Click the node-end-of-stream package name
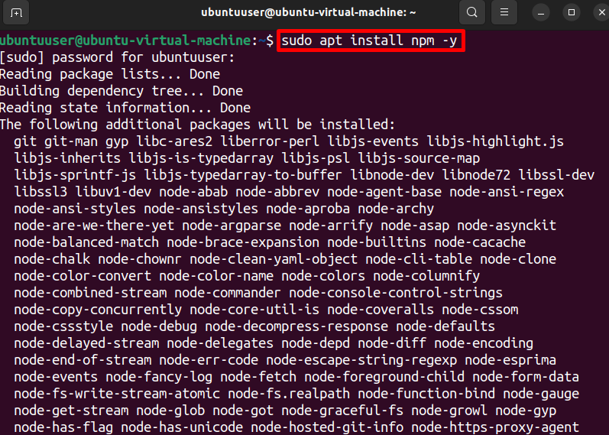609x435 pixels. point(83,360)
